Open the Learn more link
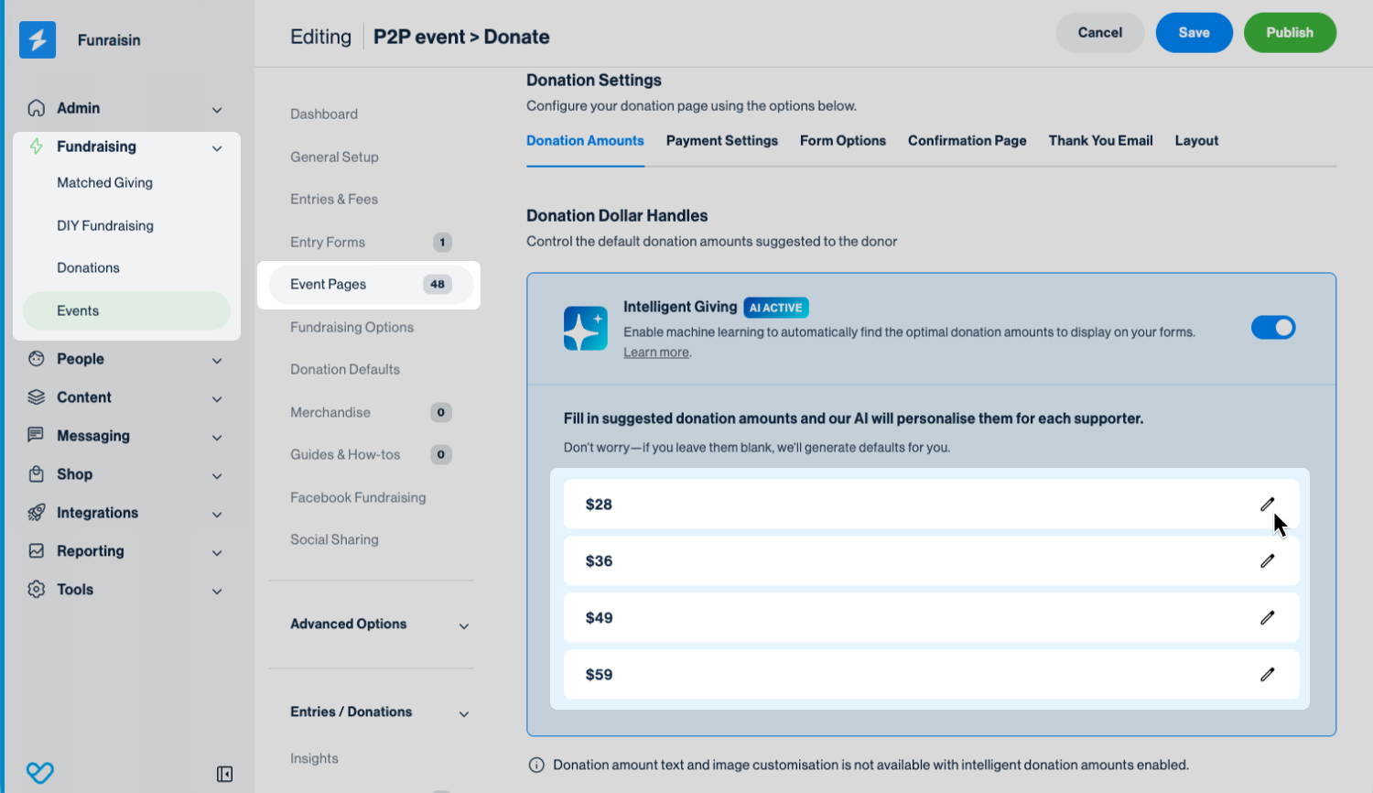 coord(656,353)
